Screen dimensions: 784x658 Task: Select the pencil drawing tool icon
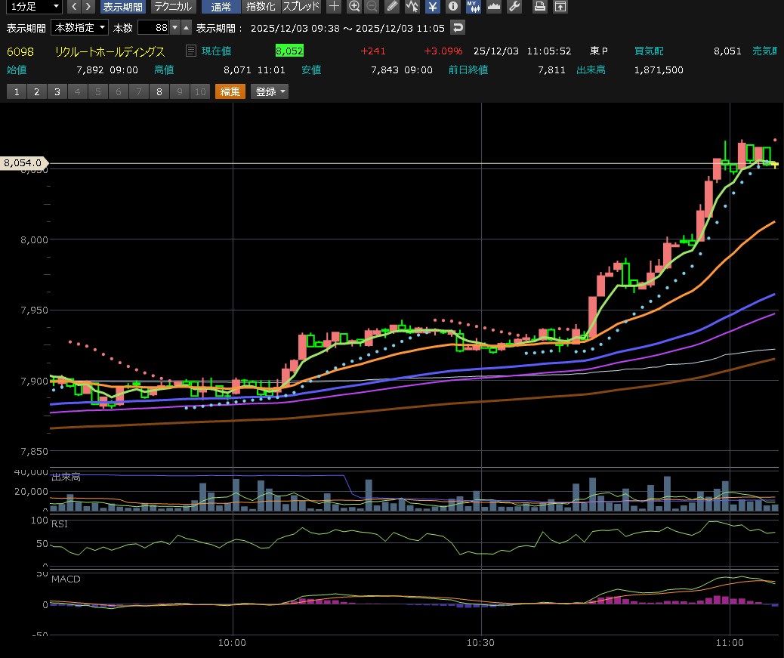click(x=391, y=7)
